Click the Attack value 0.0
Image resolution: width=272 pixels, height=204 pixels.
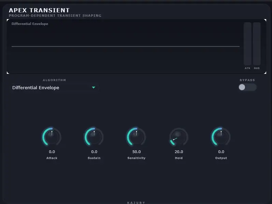pos(52,152)
